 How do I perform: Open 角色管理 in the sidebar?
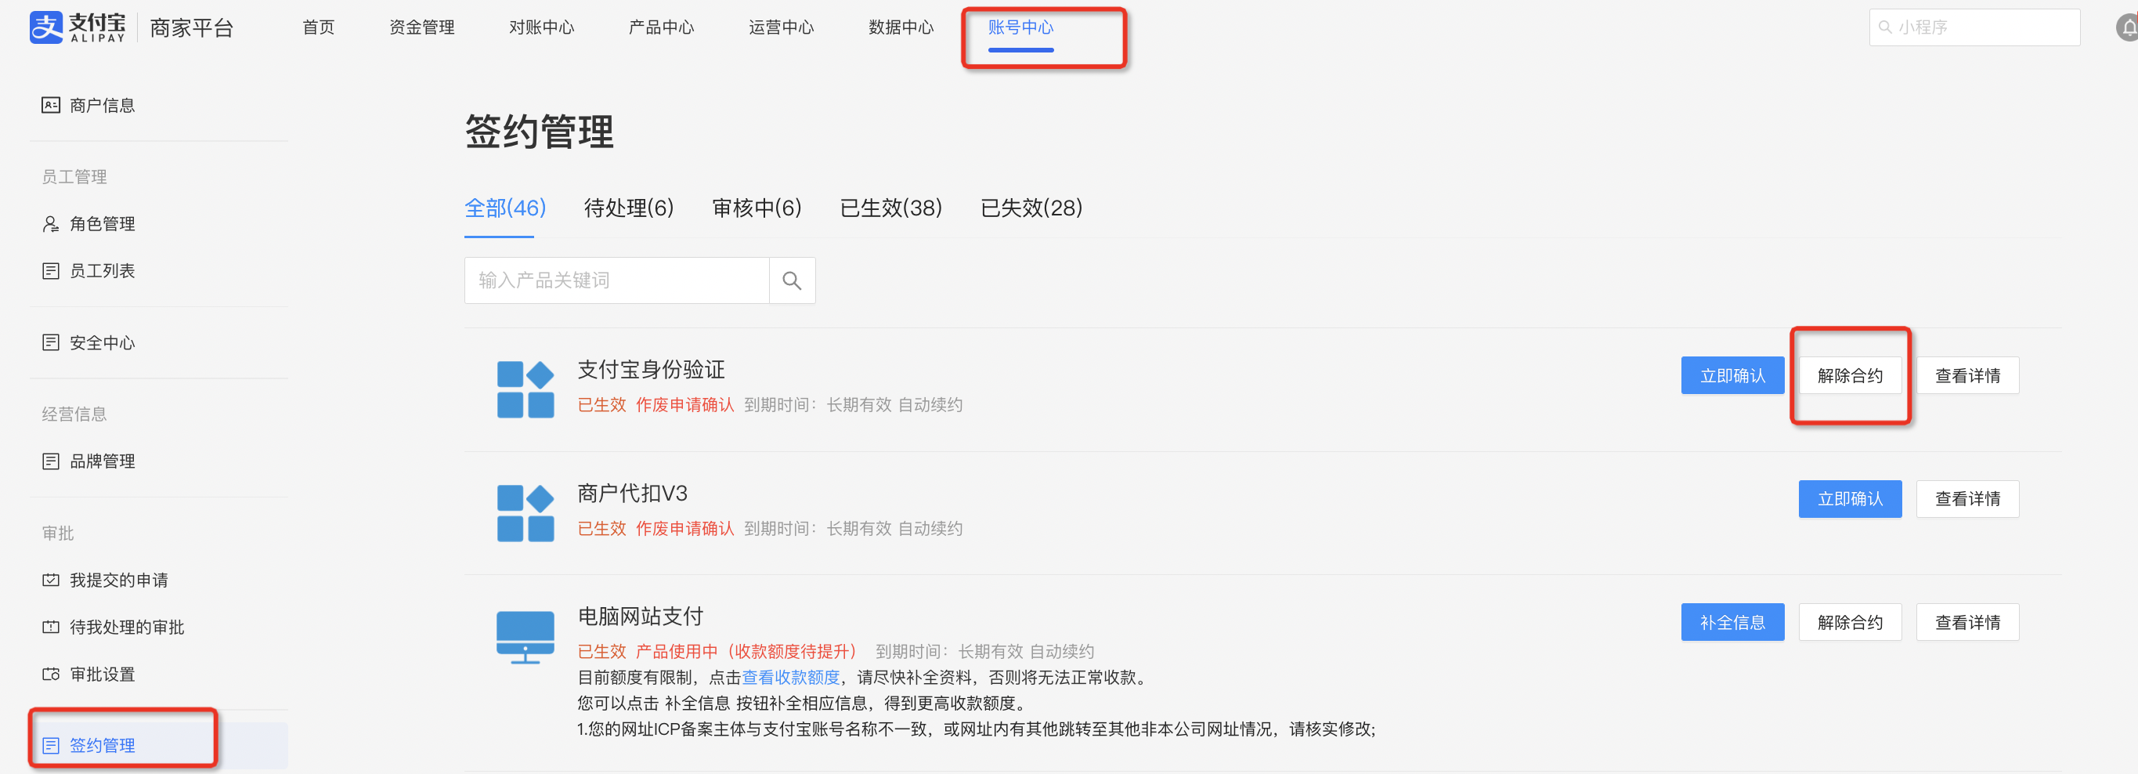tap(102, 223)
